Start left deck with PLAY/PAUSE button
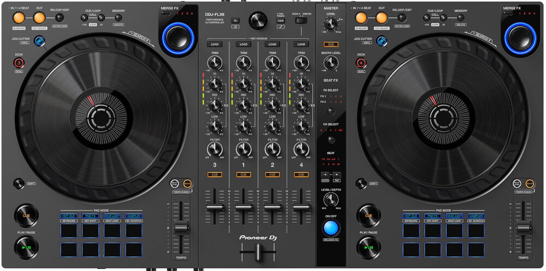Image resolution: width=546 pixels, height=271 pixels. [x=26, y=248]
